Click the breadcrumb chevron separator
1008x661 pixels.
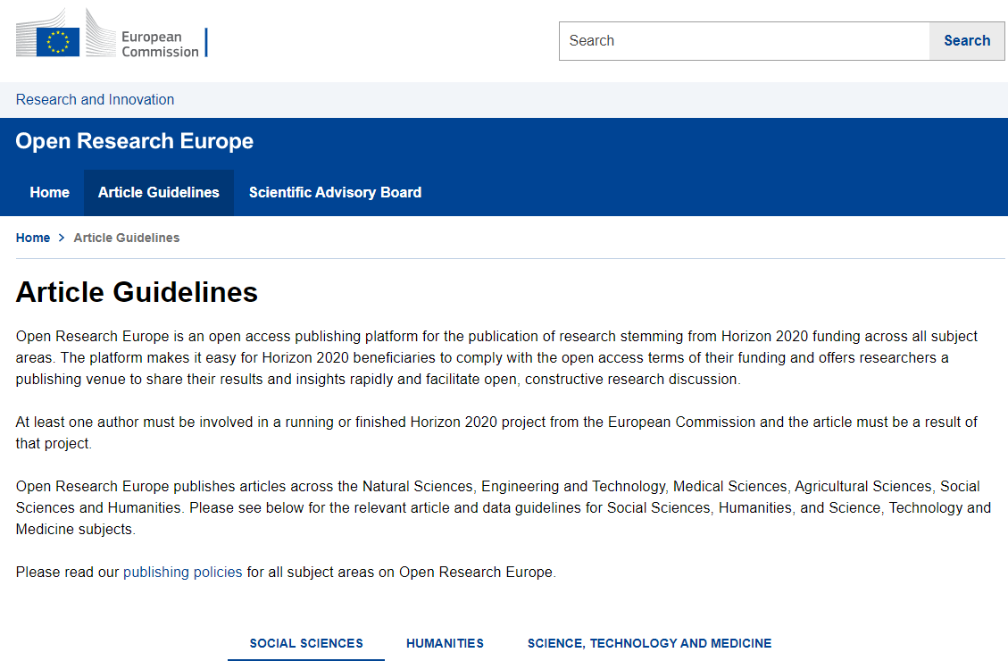(x=62, y=238)
